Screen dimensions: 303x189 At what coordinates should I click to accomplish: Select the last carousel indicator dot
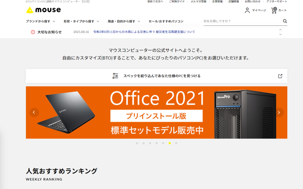(x=176, y=143)
